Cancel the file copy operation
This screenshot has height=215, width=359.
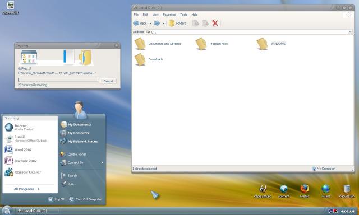pos(108,81)
